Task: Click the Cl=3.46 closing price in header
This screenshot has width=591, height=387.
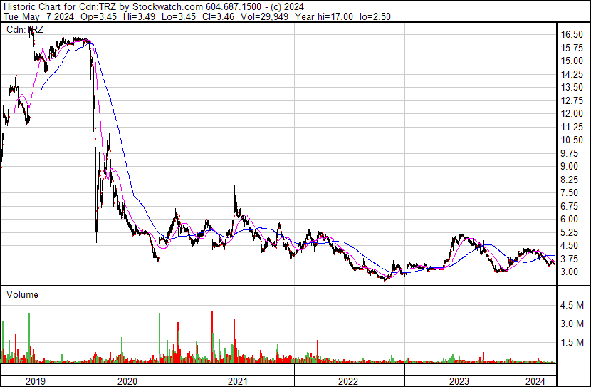Action: (x=218, y=16)
